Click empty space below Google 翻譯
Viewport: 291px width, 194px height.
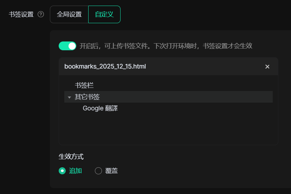point(169,128)
